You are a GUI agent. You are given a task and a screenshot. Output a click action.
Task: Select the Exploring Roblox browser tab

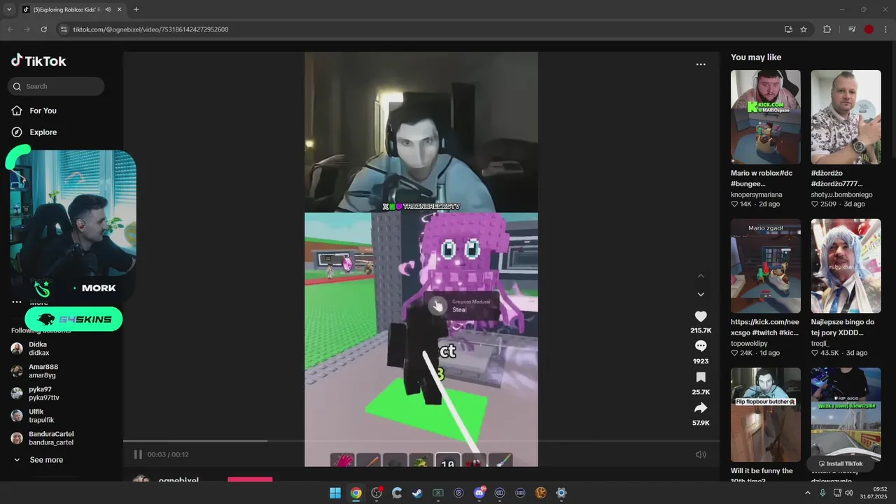pos(68,9)
